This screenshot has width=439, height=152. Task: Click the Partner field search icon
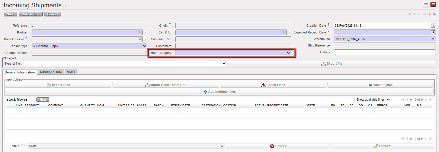[140, 32]
